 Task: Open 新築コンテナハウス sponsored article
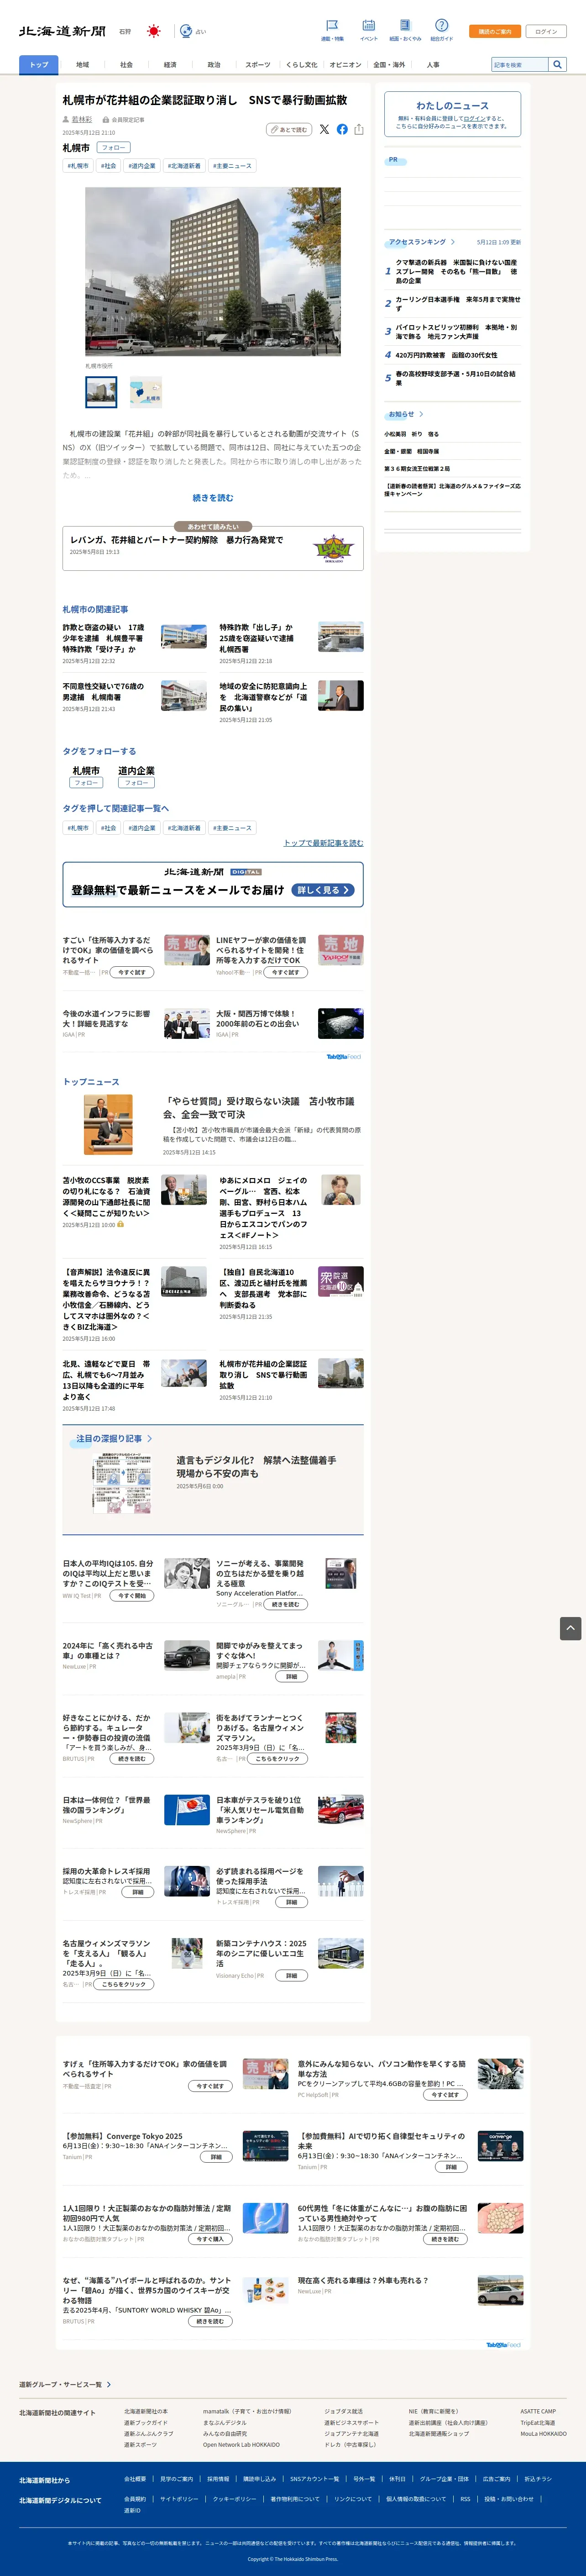[x=262, y=1954]
